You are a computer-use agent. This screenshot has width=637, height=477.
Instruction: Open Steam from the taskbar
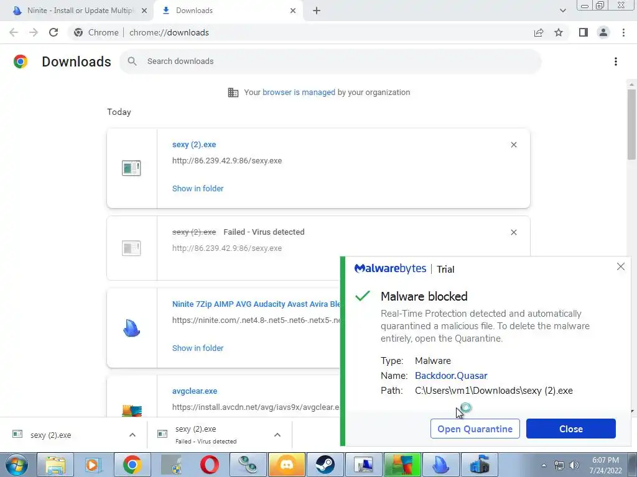point(325,465)
